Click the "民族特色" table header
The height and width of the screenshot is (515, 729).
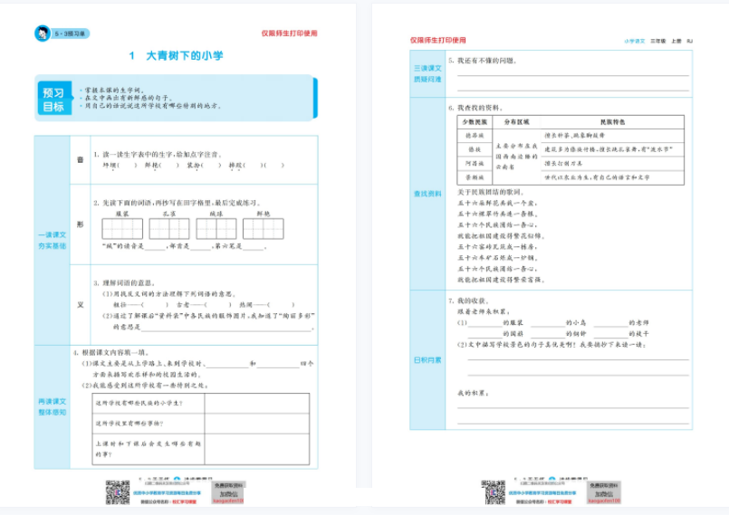(613, 122)
